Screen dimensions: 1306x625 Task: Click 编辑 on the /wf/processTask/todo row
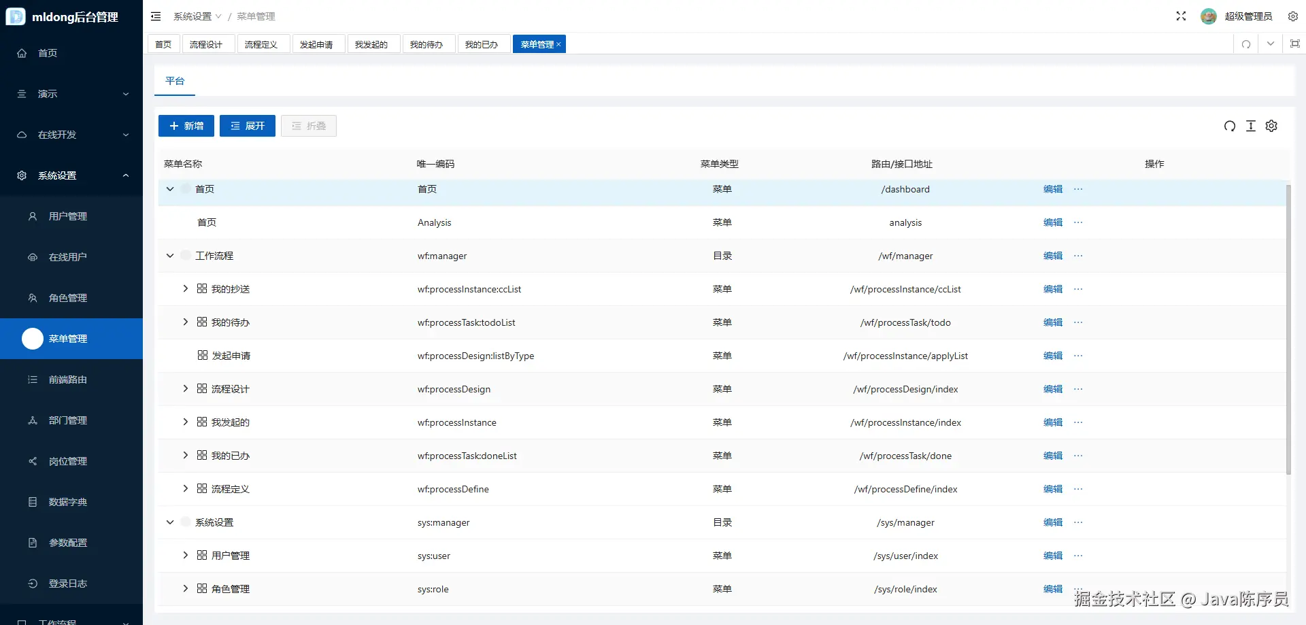[x=1053, y=322]
